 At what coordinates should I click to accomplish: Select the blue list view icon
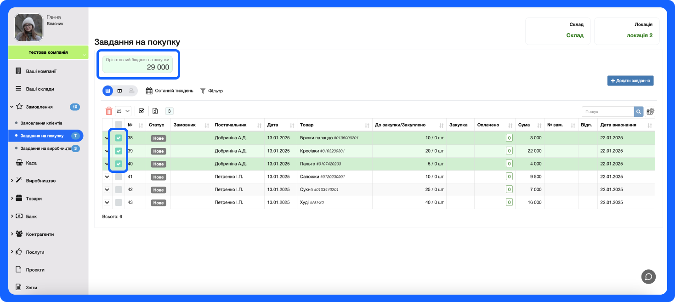click(x=108, y=91)
